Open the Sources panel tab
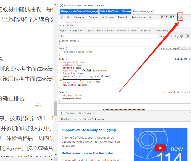Viewport: 191px width, 161px height. pos(108,17)
